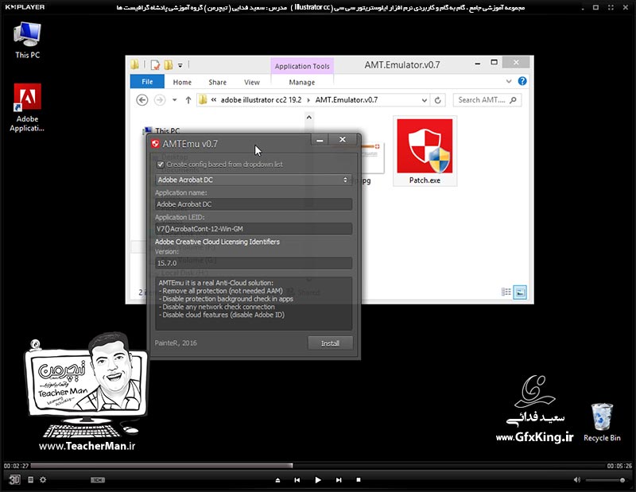The image size is (636, 492).
Task: Click the Properties quick access icon
Action: click(x=155, y=65)
